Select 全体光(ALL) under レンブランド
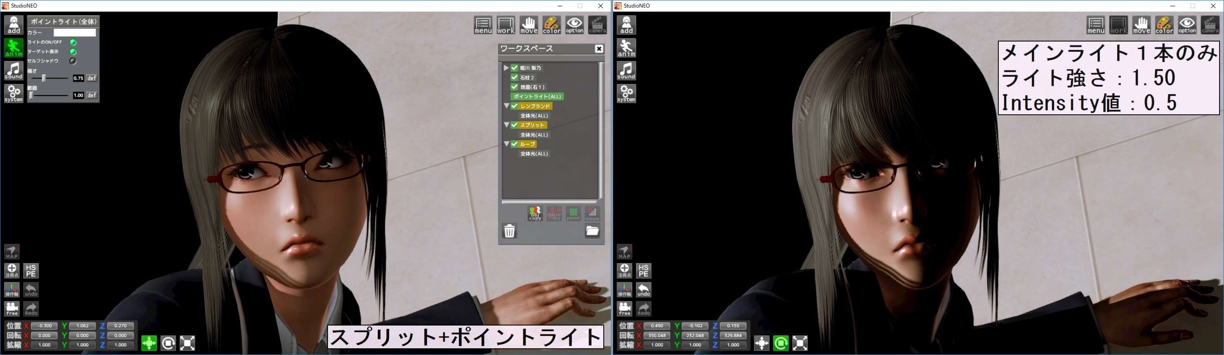Viewport: 1224px width, 355px height. point(534,115)
